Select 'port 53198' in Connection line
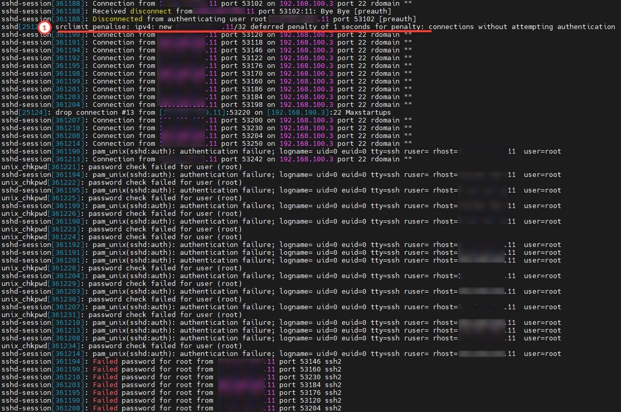The image size is (621, 412). click(x=242, y=105)
